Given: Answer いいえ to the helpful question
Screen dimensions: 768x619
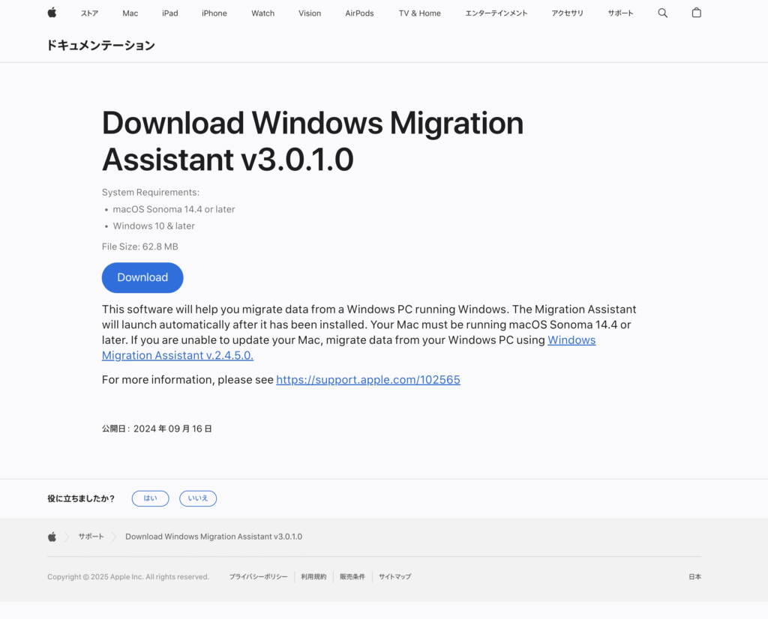Looking at the screenshot, I should pos(198,498).
